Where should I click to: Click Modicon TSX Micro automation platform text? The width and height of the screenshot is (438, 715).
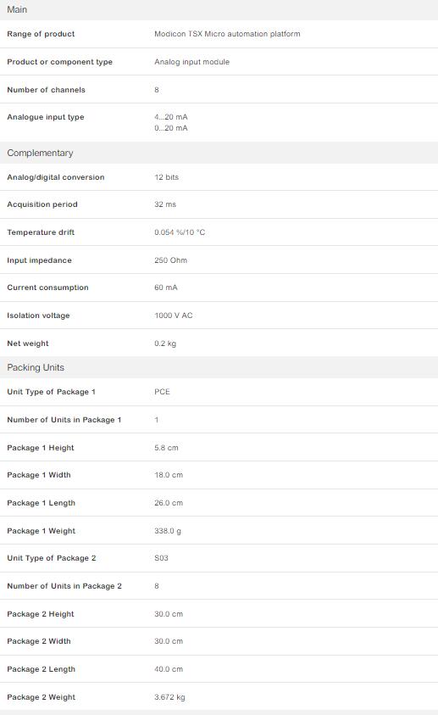point(227,34)
